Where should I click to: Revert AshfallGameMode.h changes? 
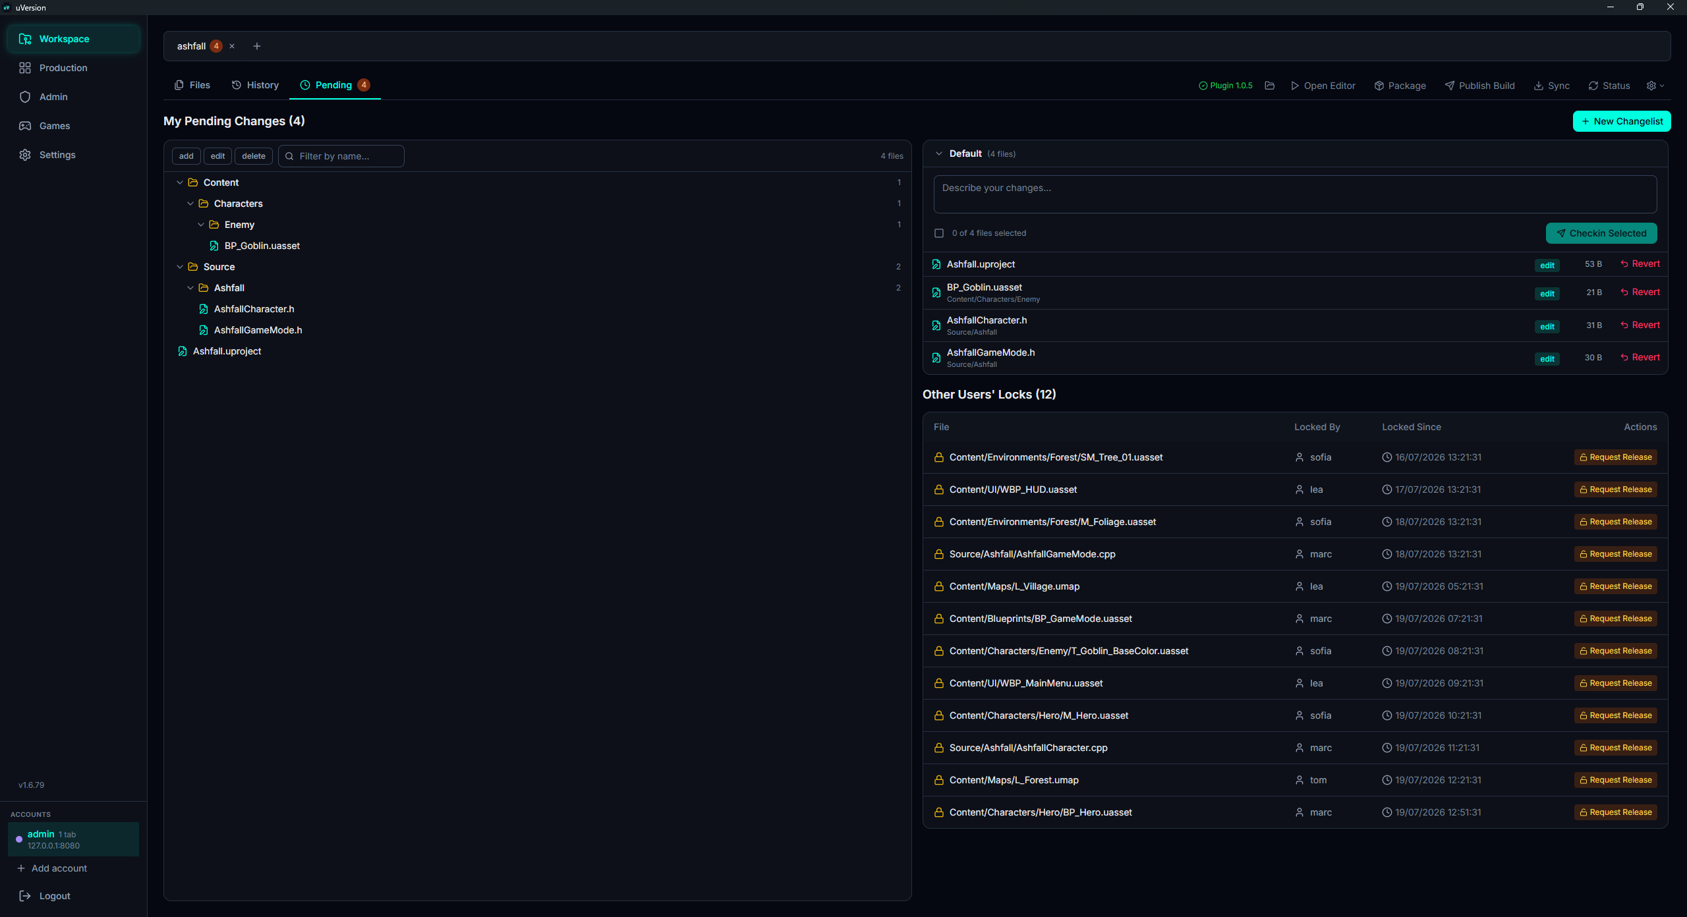point(1640,358)
